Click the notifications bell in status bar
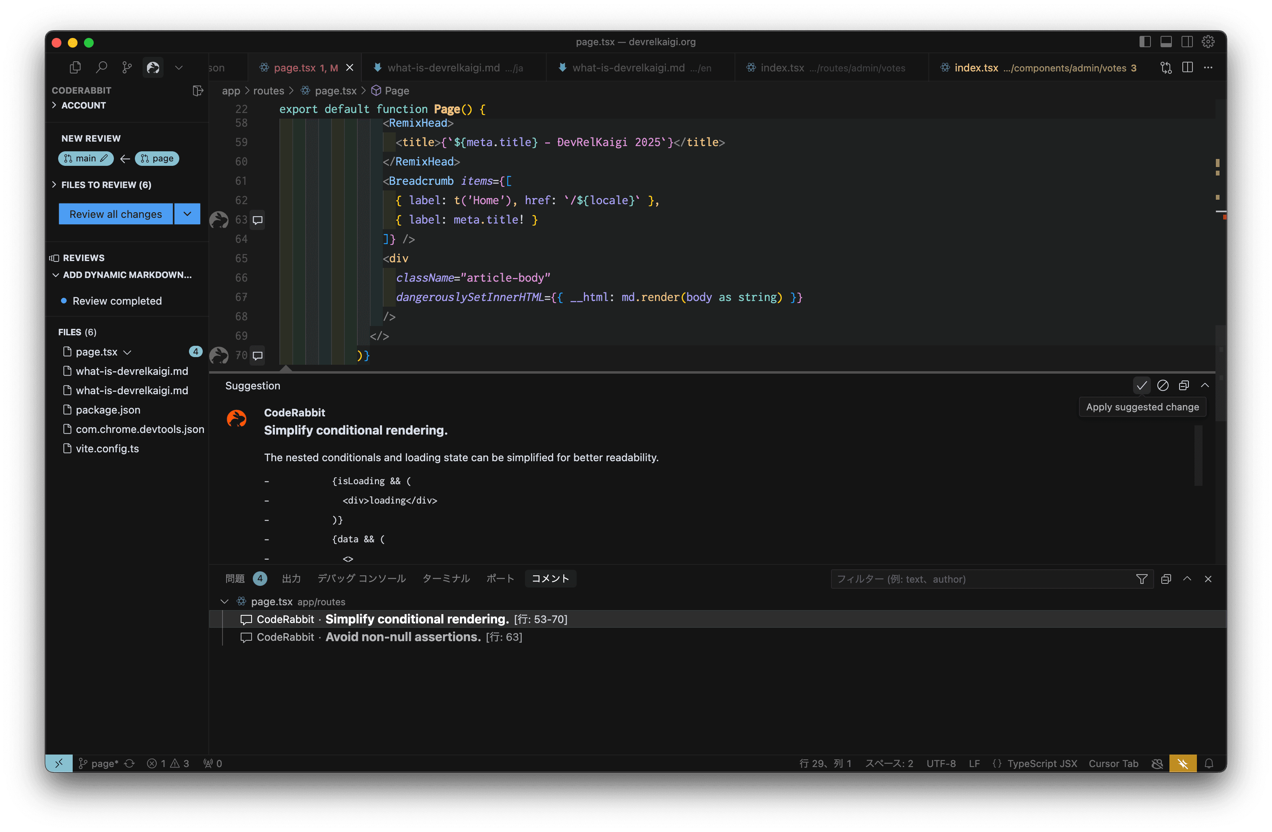1272x832 pixels. pyautogui.click(x=1209, y=764)
